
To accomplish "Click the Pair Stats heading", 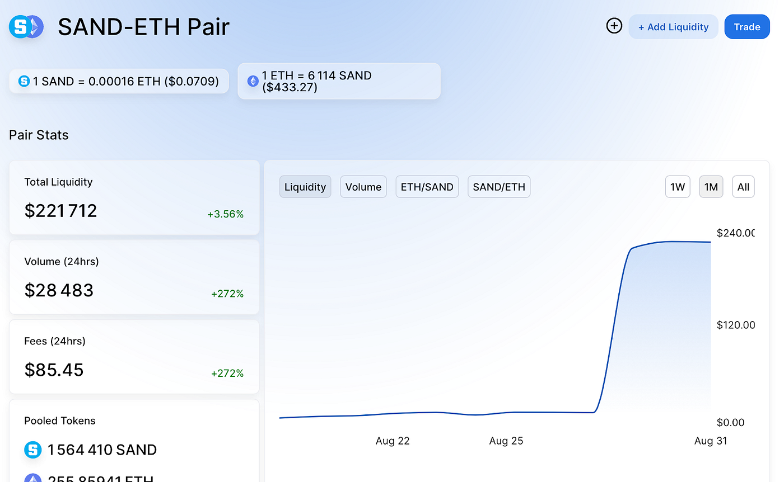I will click(39, 135).
